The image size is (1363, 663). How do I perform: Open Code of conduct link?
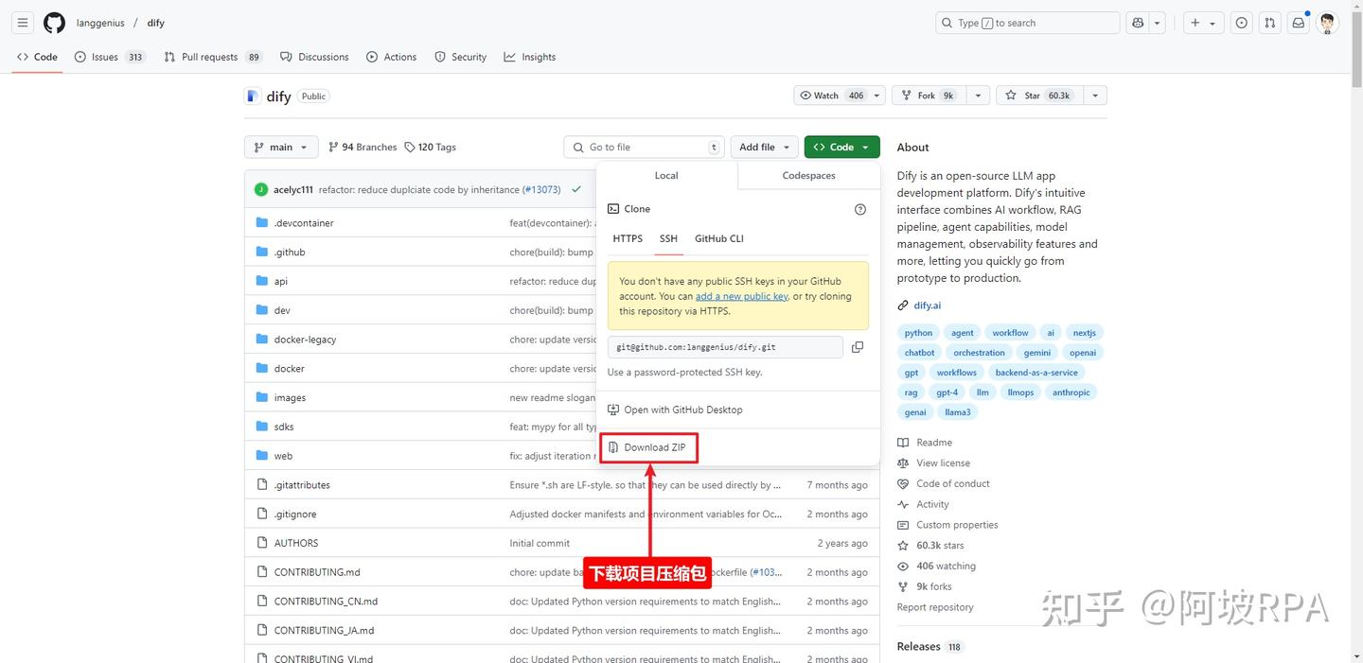tap(944, 483)
